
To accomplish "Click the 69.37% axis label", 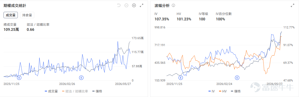I will click(288, 63).
